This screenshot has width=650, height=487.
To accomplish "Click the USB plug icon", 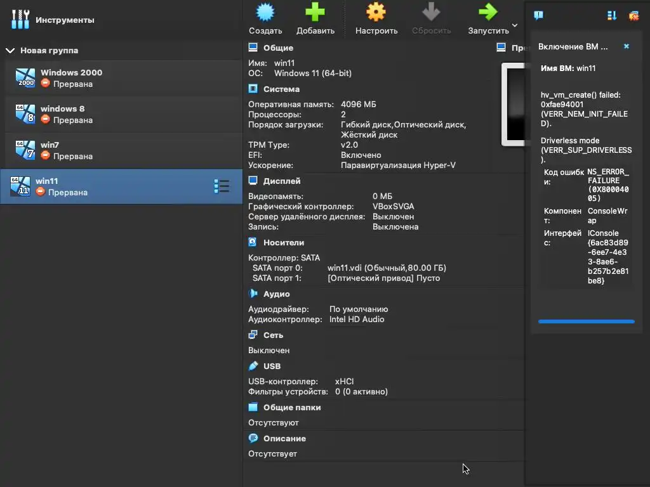I will point(253,366).
